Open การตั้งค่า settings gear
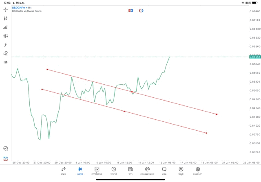This screenshot has width=261, height=182. (x=198, y=171)
